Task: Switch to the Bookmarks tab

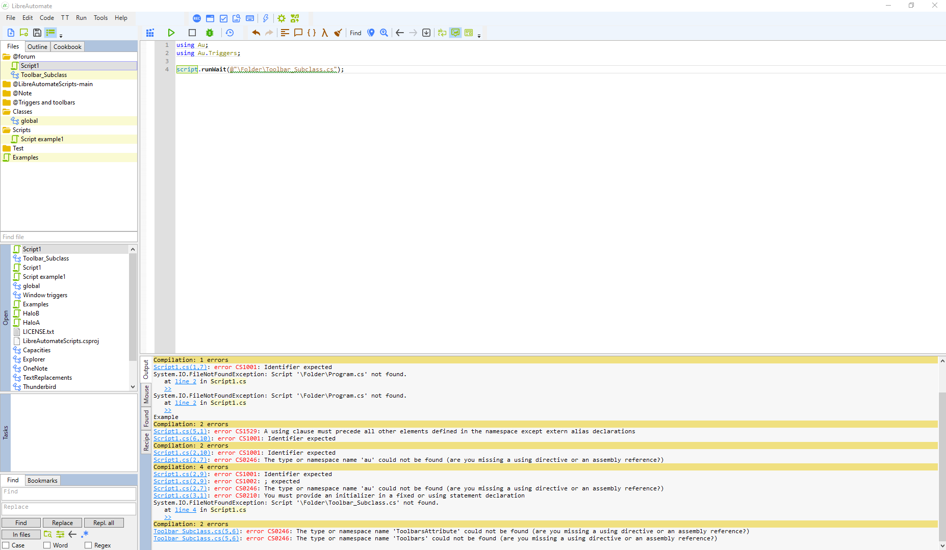Action: point(42,481)
